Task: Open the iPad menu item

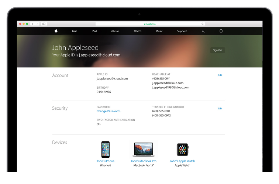Action: click(94, 31)
